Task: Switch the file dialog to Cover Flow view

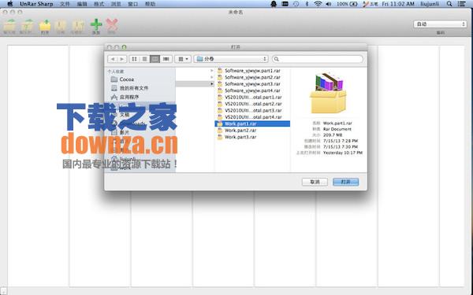Action: pos(166,59)
